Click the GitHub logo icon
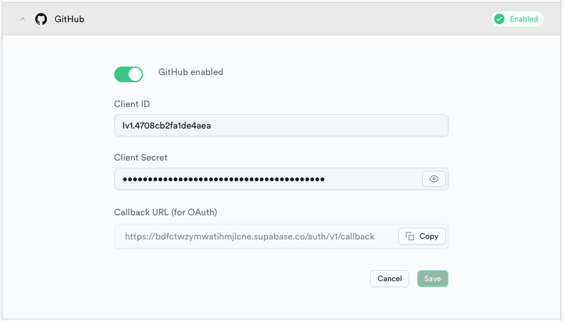 [41, 19]
